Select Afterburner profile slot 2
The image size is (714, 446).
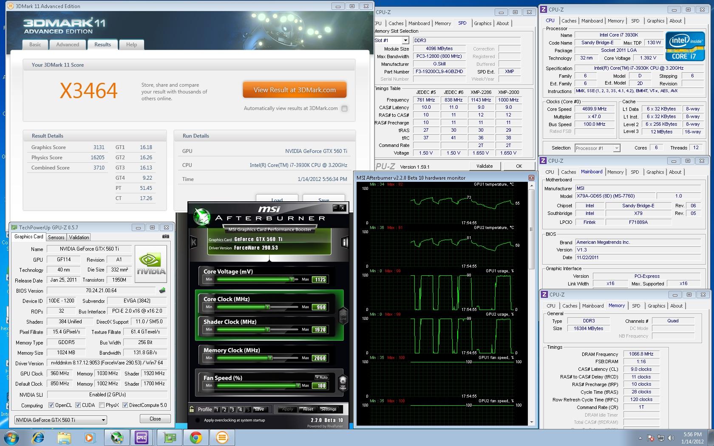tap(225, 409)
